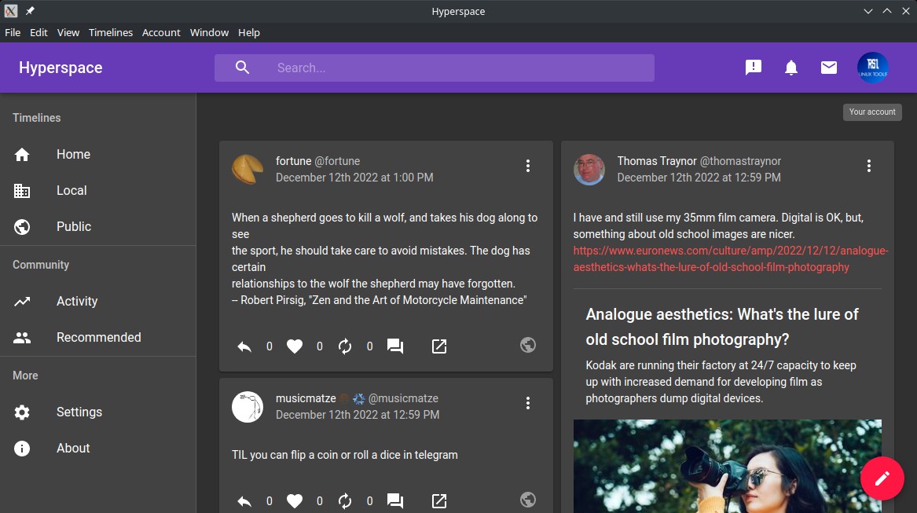
Task: Open fortune post in browser
Action: 439,346
